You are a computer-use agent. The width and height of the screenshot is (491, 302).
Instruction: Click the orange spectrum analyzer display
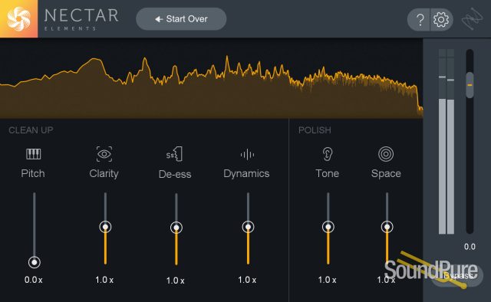point(212,79)
